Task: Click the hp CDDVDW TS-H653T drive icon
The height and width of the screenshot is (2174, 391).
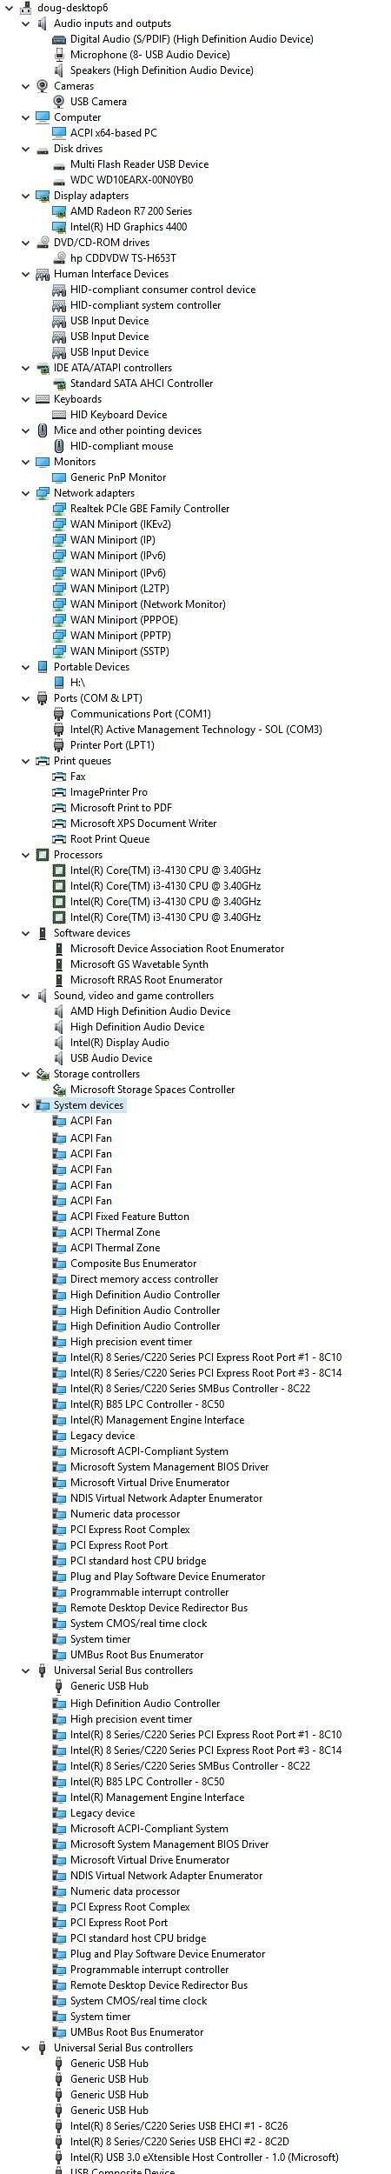Action: click(x=59, y=258)
